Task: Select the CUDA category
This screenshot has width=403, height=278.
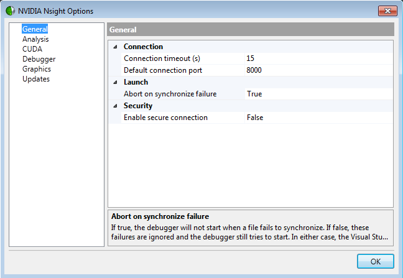Action: click(x=32, y=49)
